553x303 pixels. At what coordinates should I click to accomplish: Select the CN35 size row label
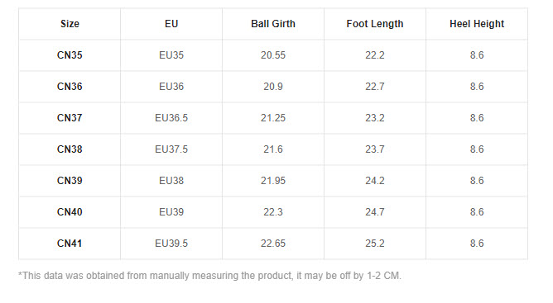[x=70, y=54]
